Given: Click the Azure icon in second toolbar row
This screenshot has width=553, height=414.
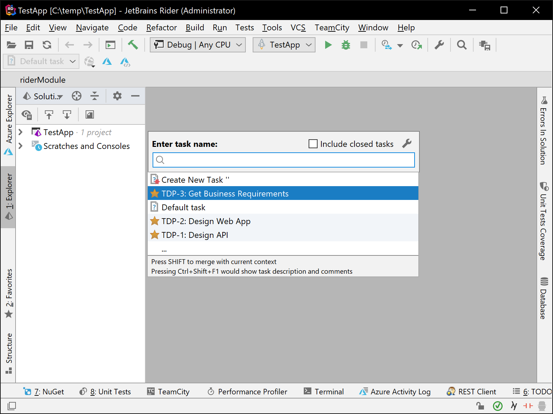Looking at the screenshot, I should click(x=107, y=61).
